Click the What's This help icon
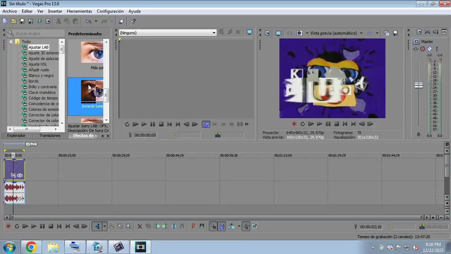This screenshot has height=254, width=451. click(x=133, y=21)
